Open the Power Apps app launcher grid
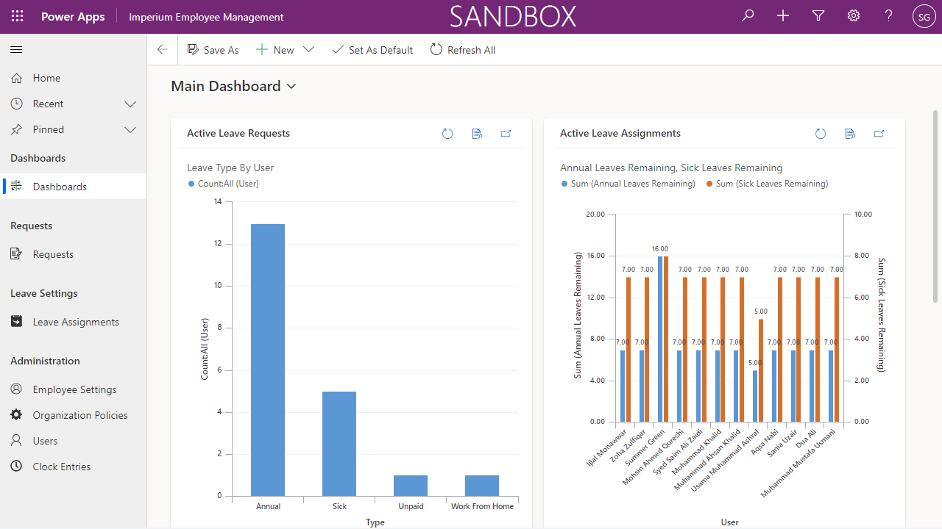The image size is (942, 529). tap(17, 15)
